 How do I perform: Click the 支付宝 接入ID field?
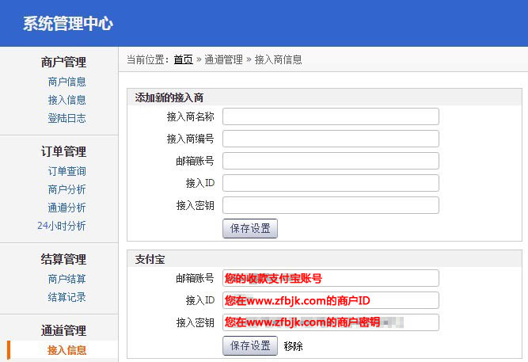[x=331, y=300]
